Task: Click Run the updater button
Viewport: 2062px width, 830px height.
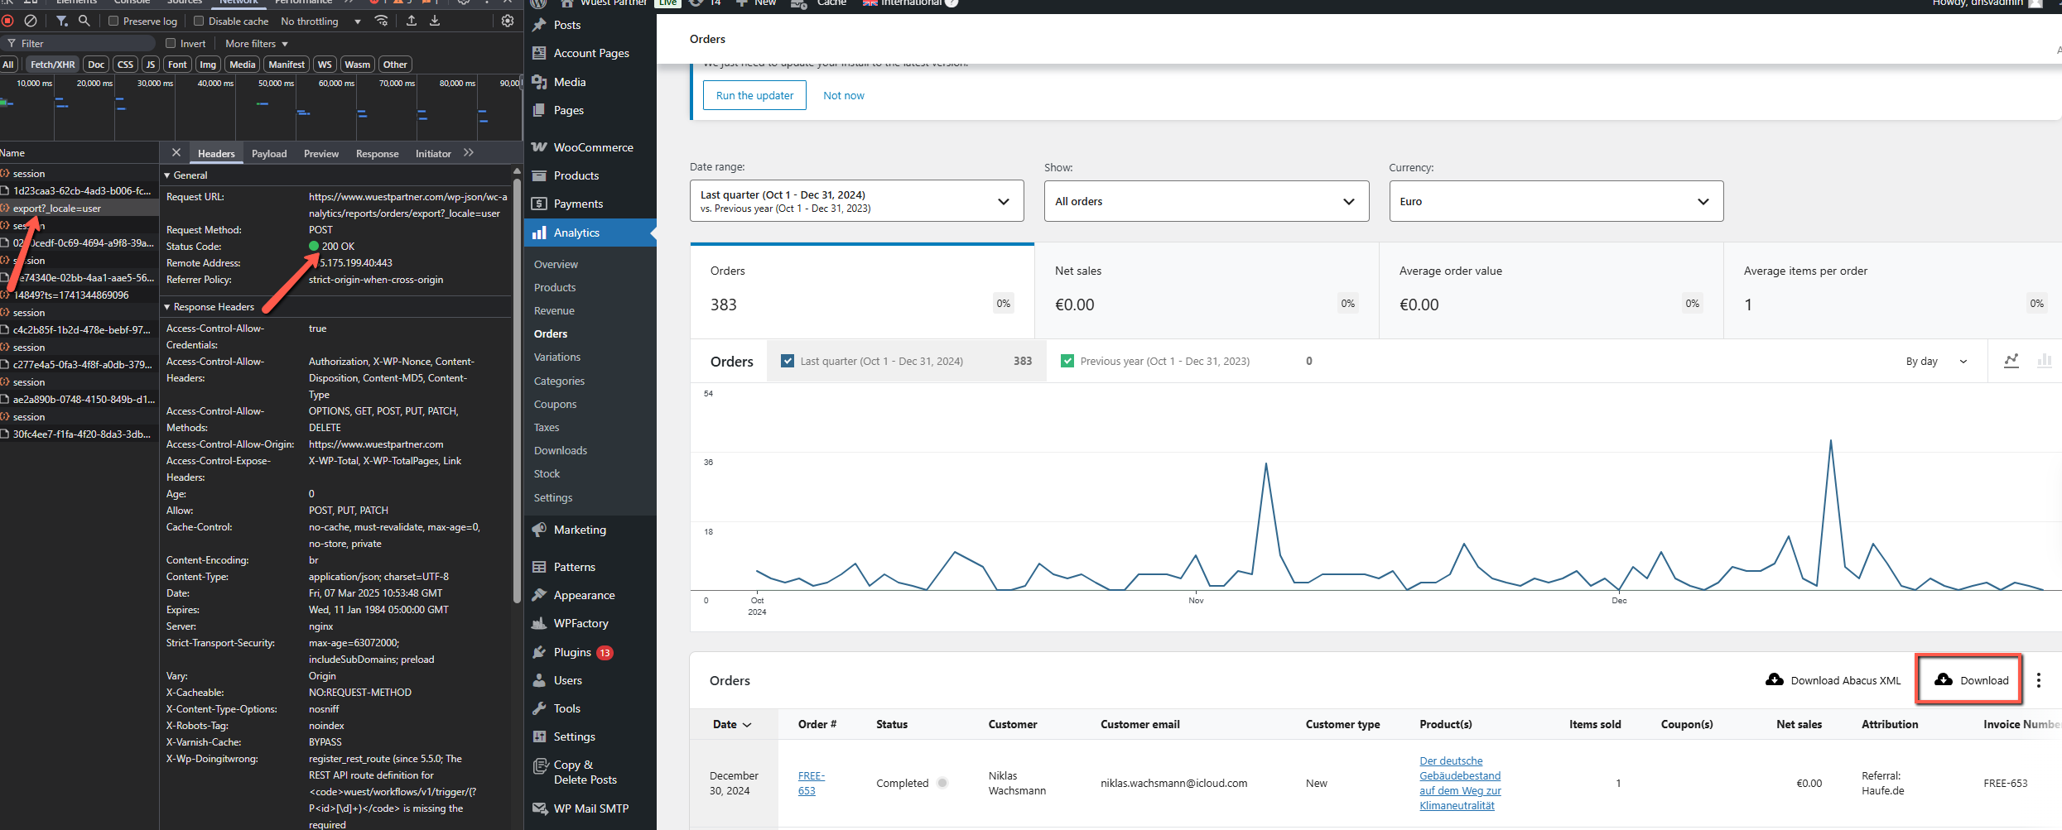Action: pos(754,95)
